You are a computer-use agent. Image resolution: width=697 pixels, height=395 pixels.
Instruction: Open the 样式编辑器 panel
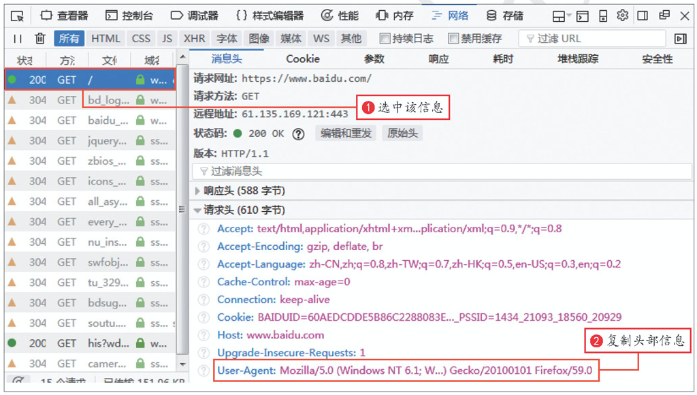(x=270, y=16)
